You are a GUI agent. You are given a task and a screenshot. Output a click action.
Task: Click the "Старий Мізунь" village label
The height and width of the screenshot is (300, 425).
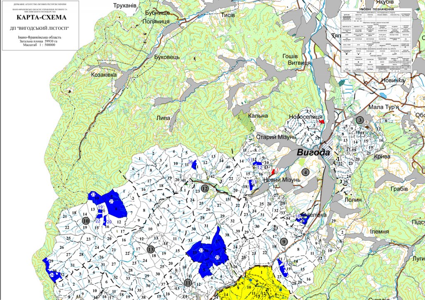(x=276, y=137)
